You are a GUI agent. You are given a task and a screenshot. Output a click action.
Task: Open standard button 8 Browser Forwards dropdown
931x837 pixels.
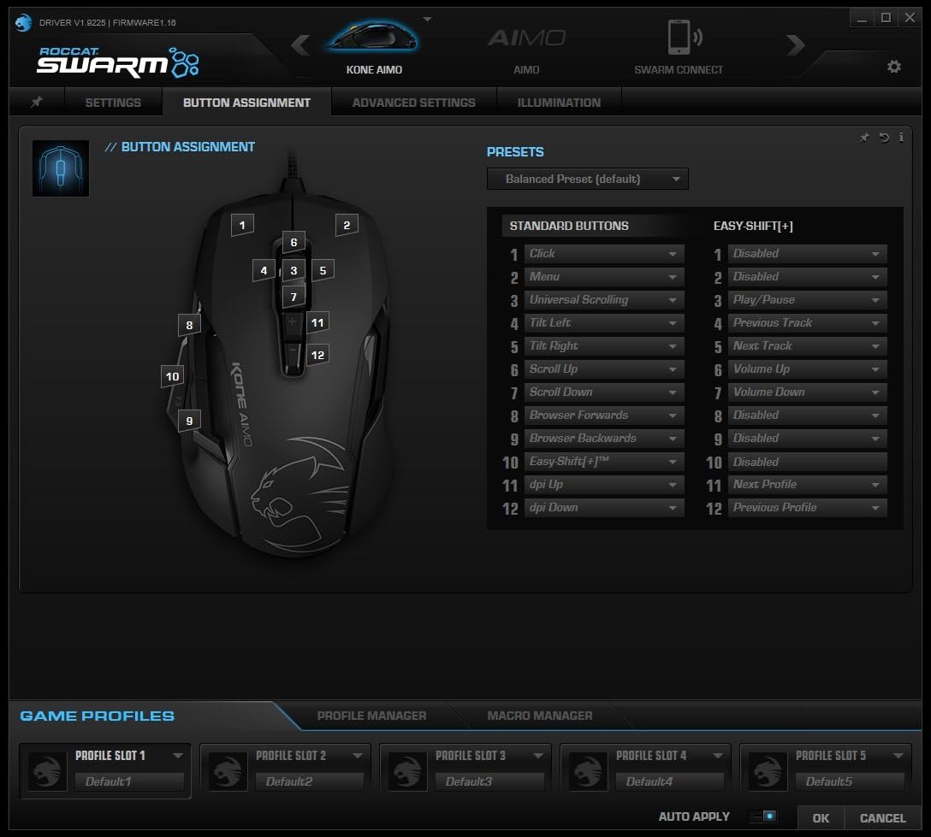pos(604,416)
